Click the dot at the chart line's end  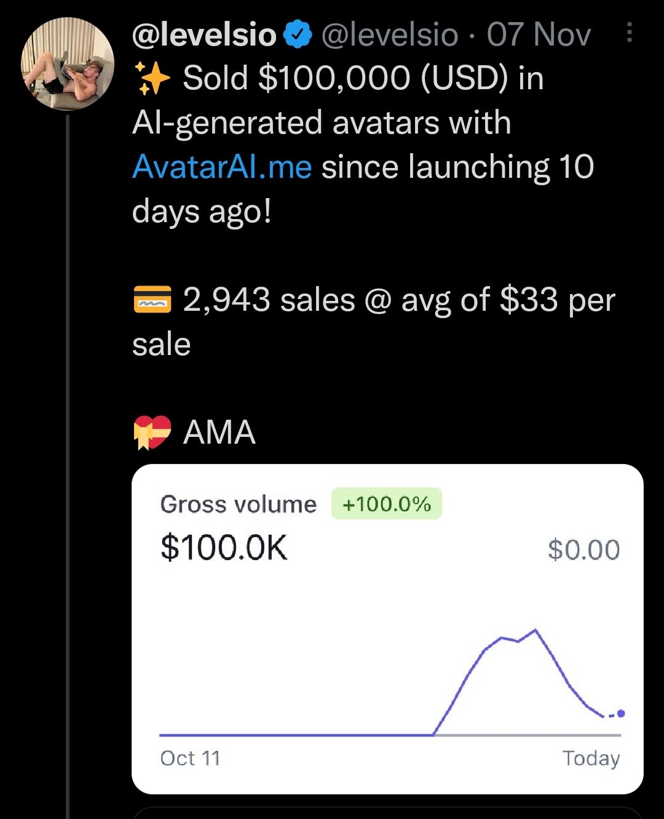pos(620,714)
